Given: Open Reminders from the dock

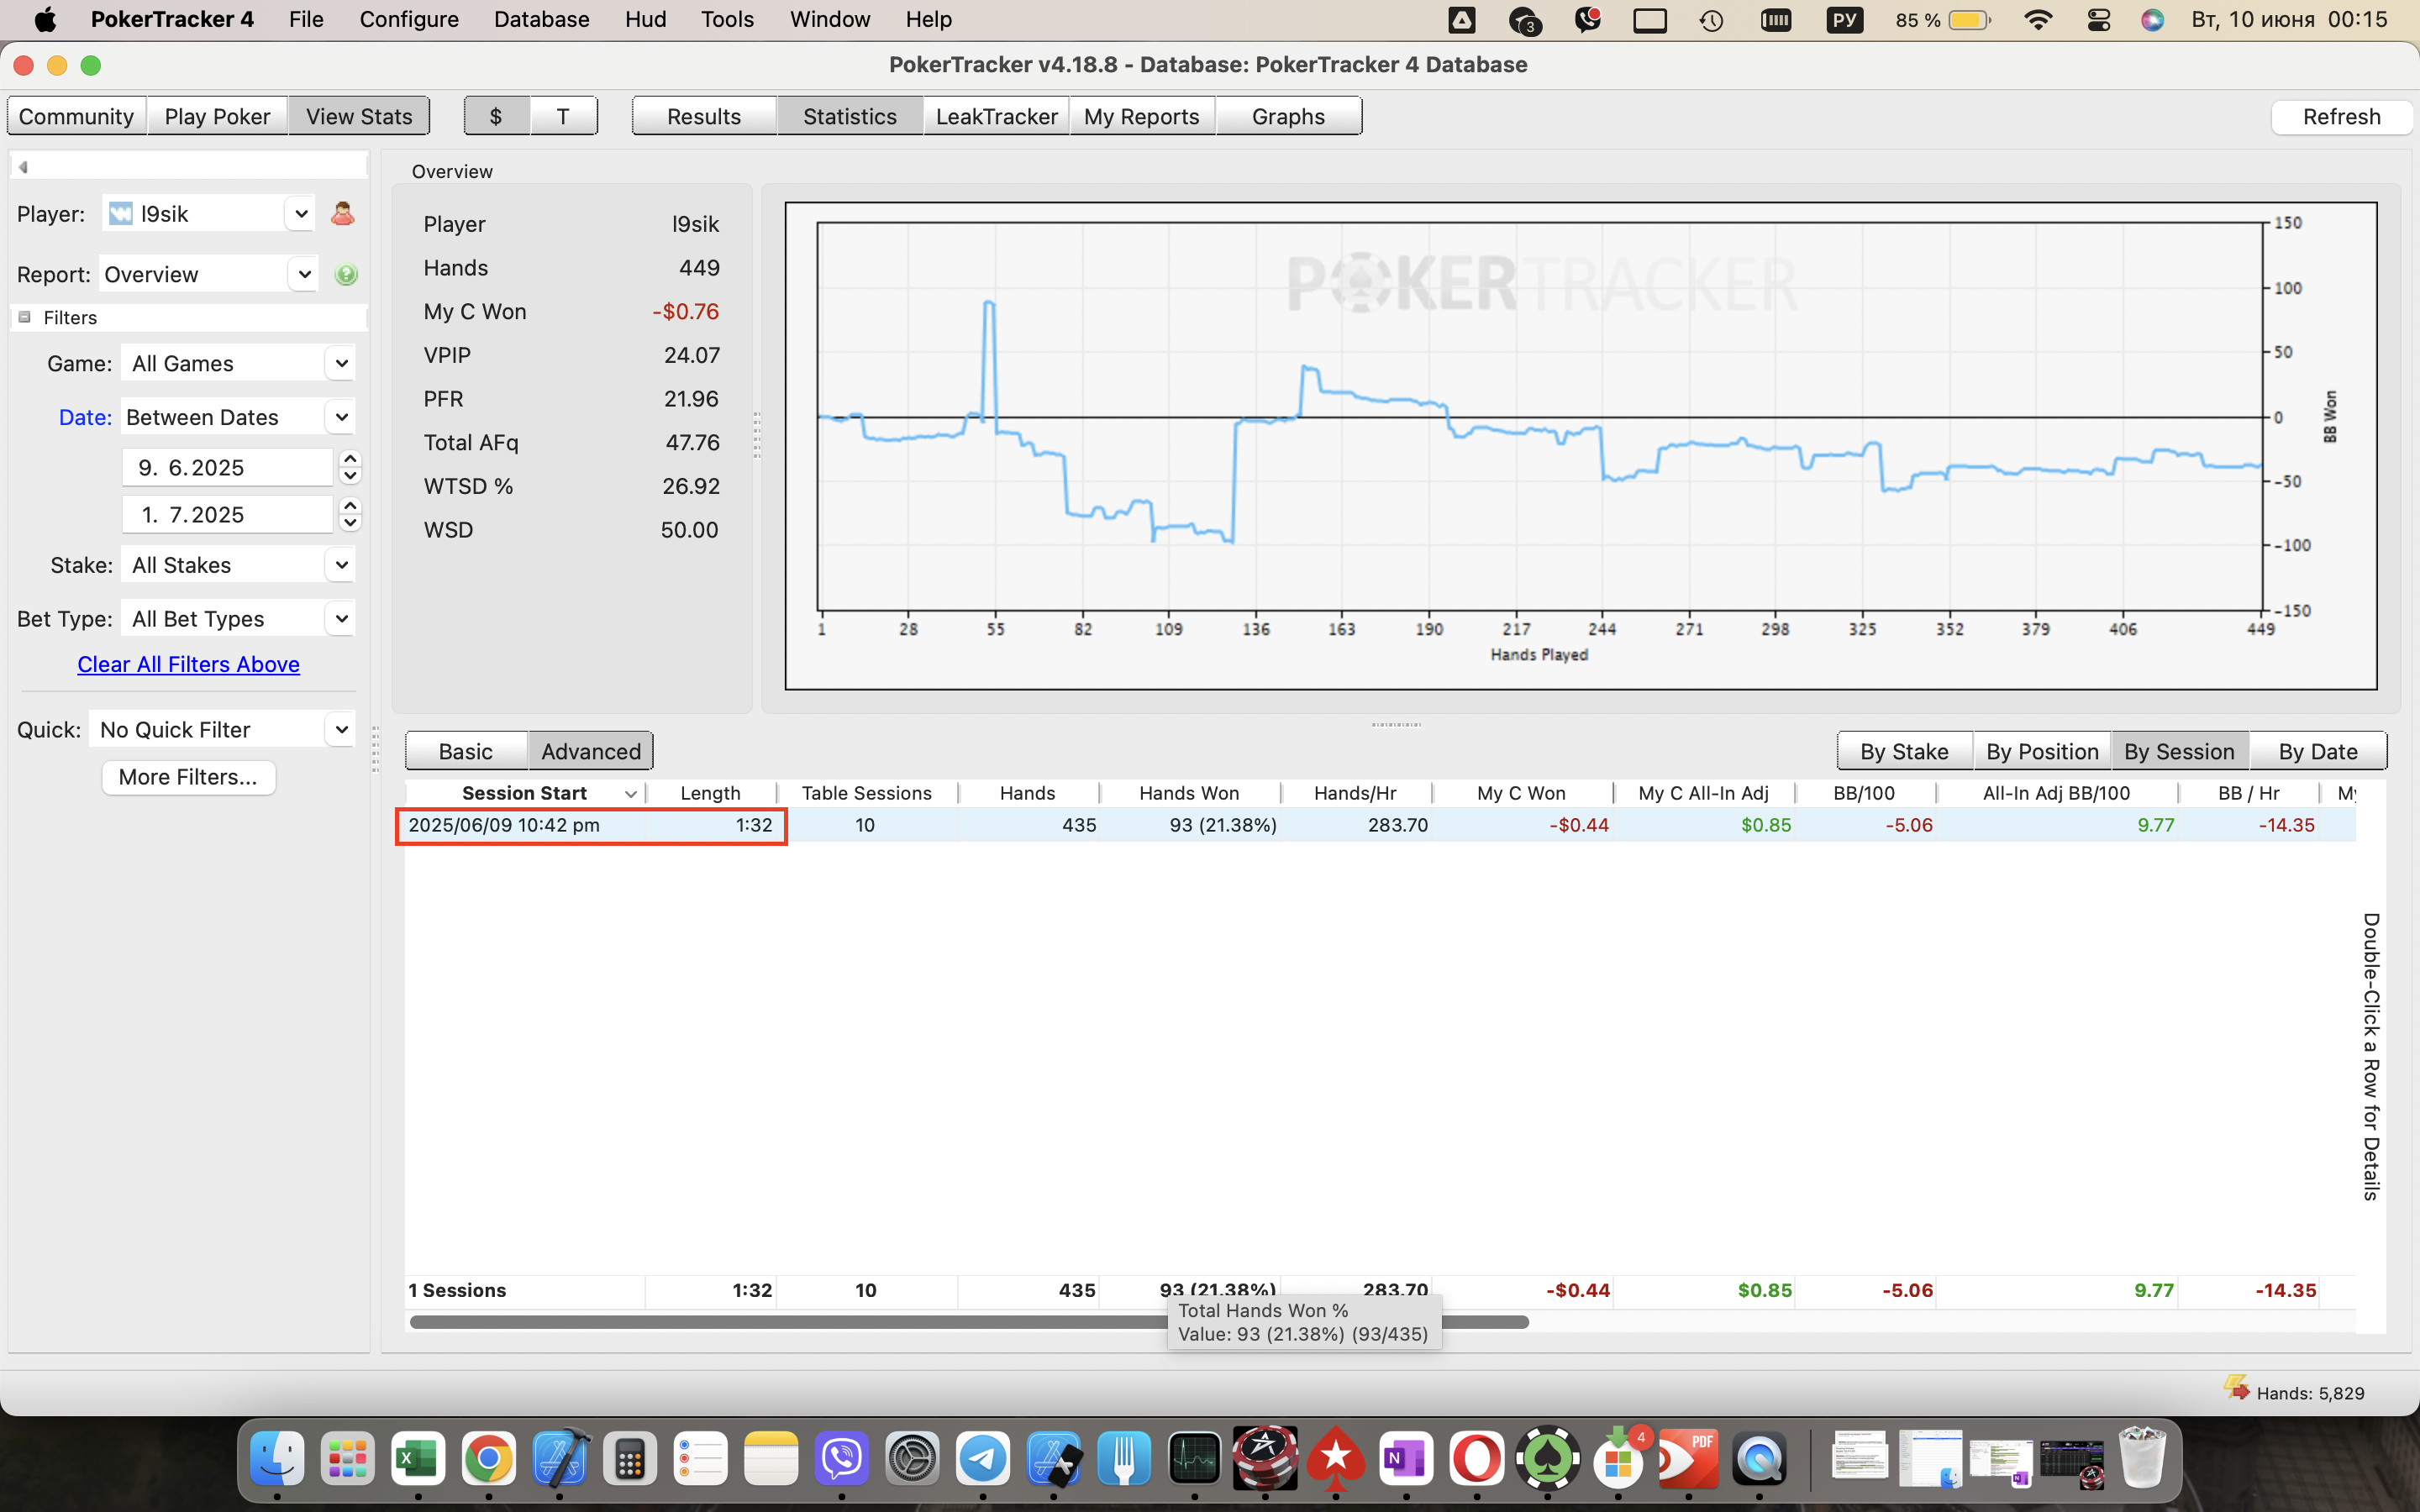Looking at the screenshot, I should (701, 1460).
